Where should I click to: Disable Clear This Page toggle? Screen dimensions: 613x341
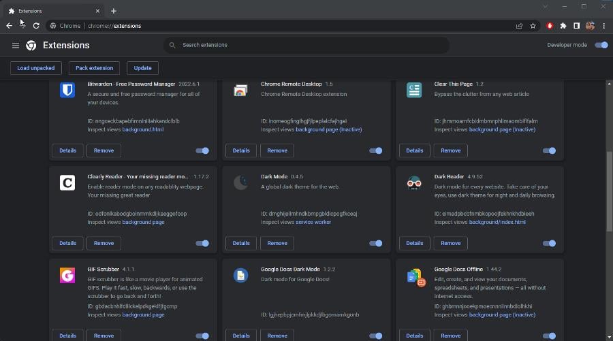click(x=549, y=151)
